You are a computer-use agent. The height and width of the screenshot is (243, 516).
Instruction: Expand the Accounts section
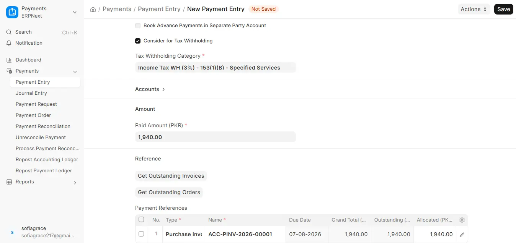(x=150, y=89)
